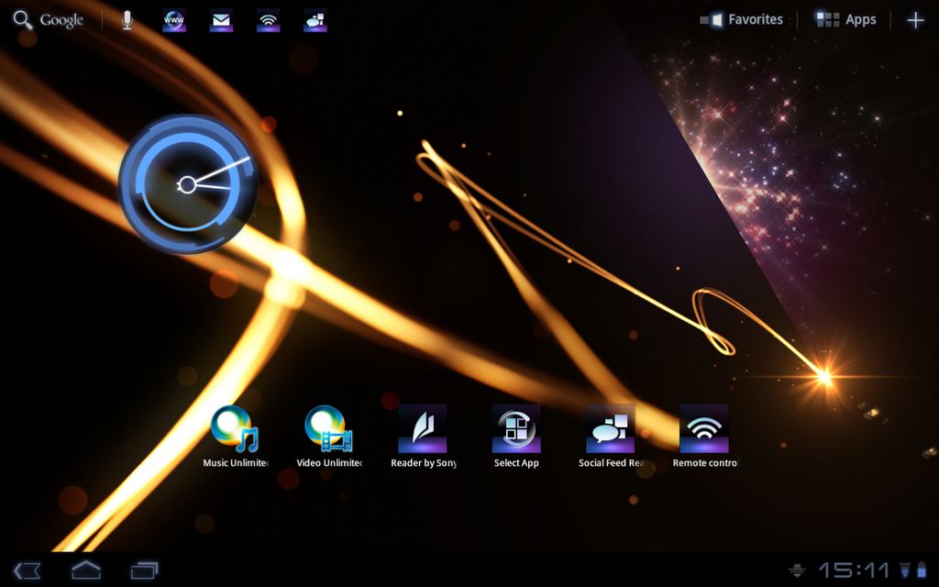Open the Wi-Fi shortcut in the top bar

click(267, 18)
